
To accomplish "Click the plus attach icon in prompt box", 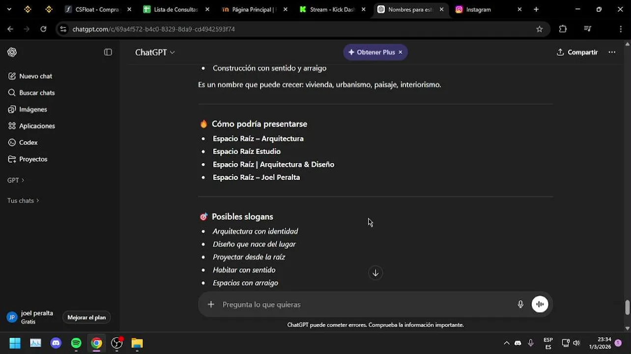I will [211, 304].
